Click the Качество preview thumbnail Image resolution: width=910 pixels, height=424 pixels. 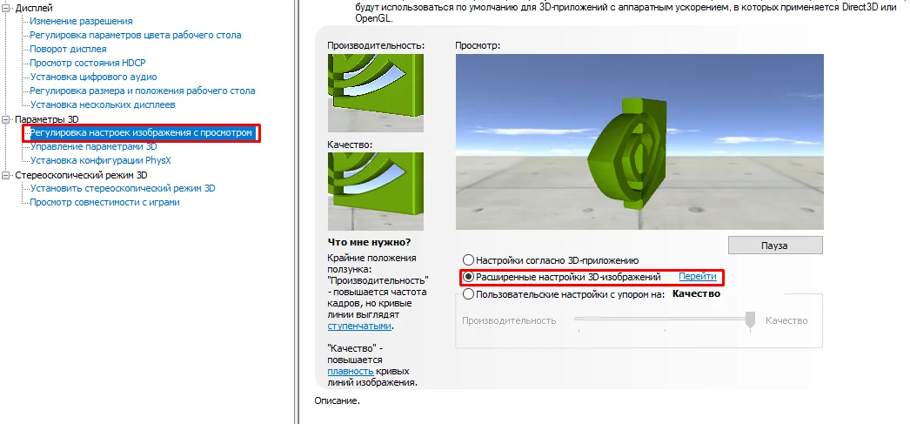pos(376,192)
